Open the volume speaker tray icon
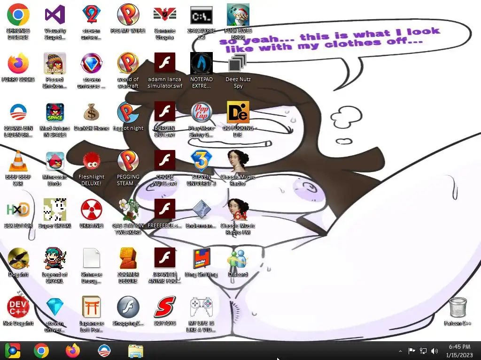Screen dimensions: 481x360 434,351
